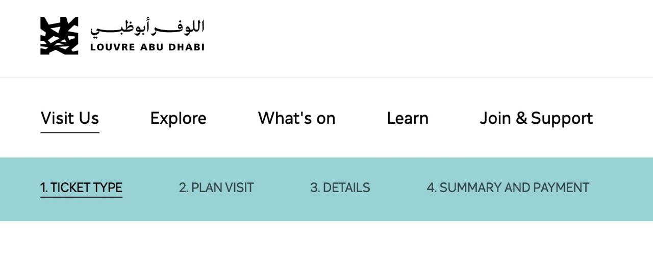Click the English LOUVRE ABU DHABI wordmark
Image resolution: width=653 pixels, height=272 pixels.
point(147,47)
